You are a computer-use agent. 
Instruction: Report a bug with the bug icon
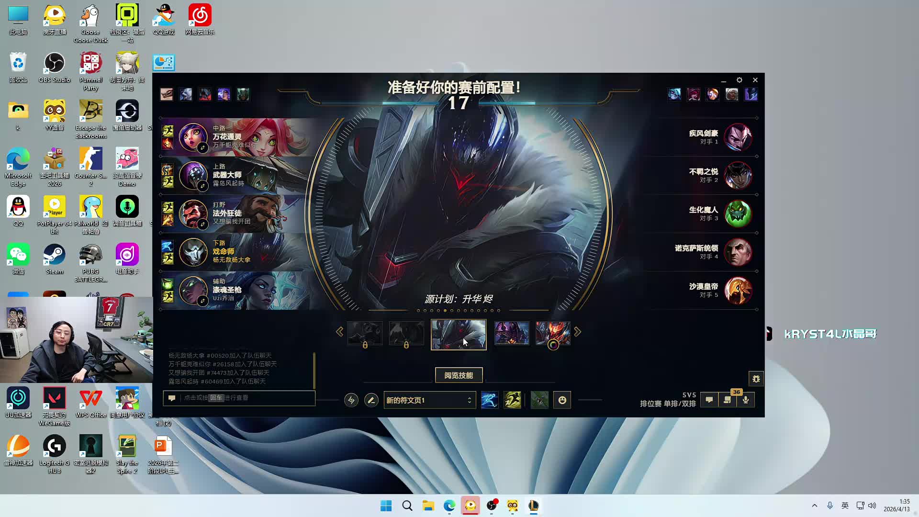tap(756, 379)
